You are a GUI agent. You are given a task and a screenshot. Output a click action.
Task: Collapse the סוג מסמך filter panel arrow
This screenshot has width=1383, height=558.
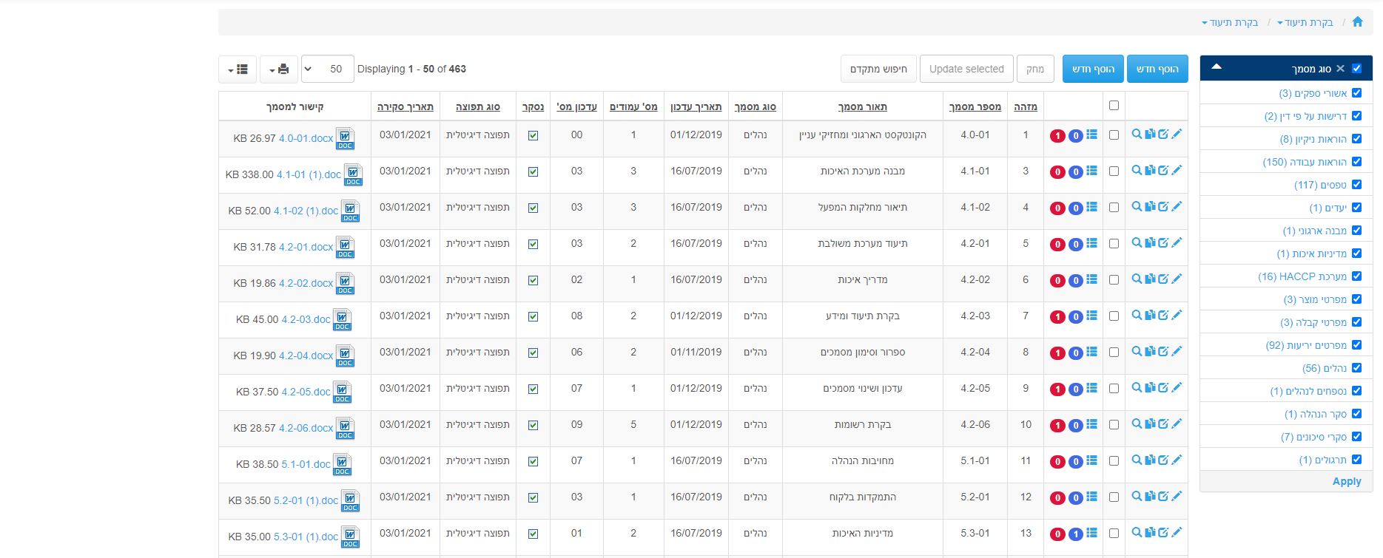coord(1216,67)
